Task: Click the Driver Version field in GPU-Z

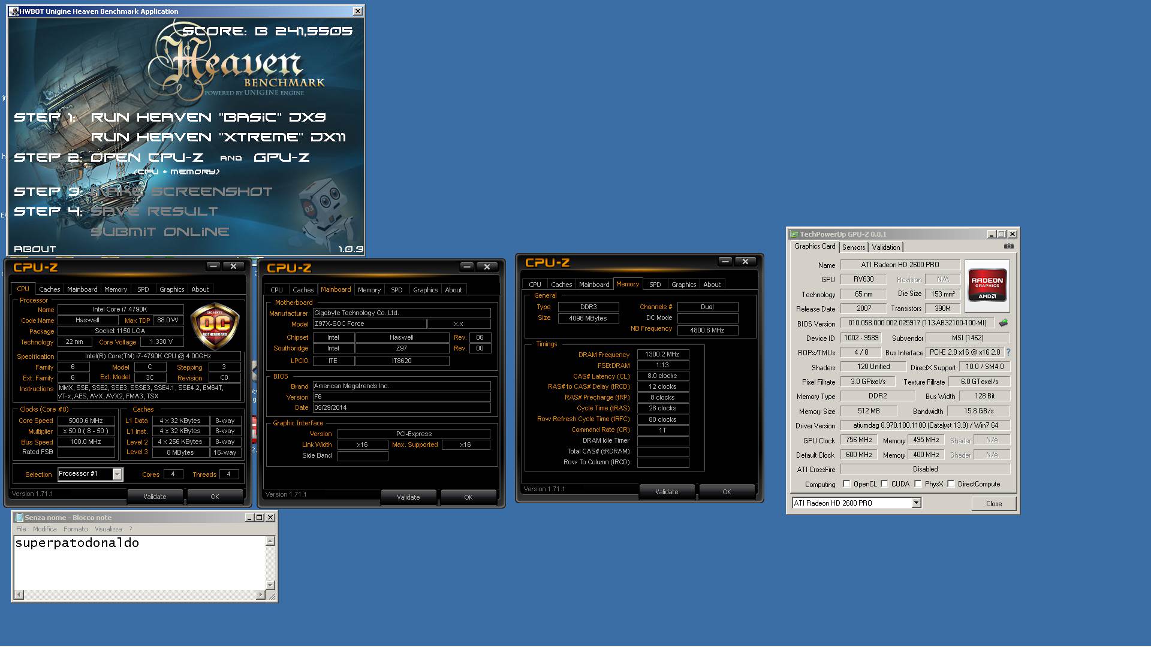Action: tap(925, 425)
